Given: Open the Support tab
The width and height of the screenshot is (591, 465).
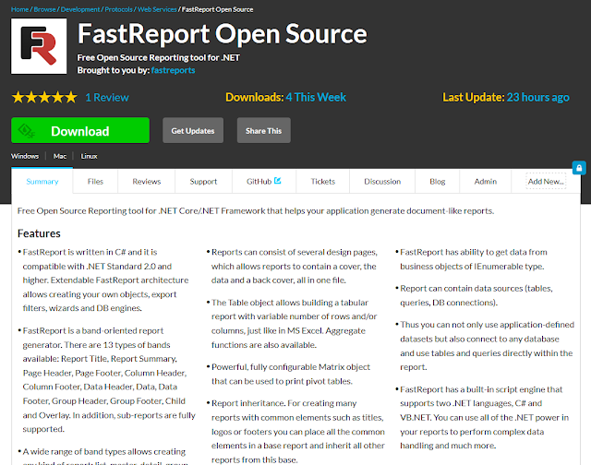Looking at the screenshot, I should click(x=203, y=182).
